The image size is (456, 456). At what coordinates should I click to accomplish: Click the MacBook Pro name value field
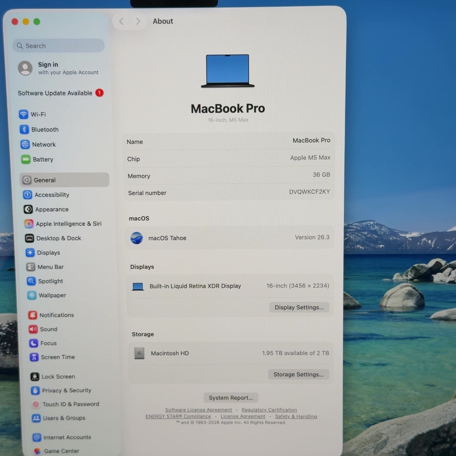pyautogui.click(x=311, y=140)
